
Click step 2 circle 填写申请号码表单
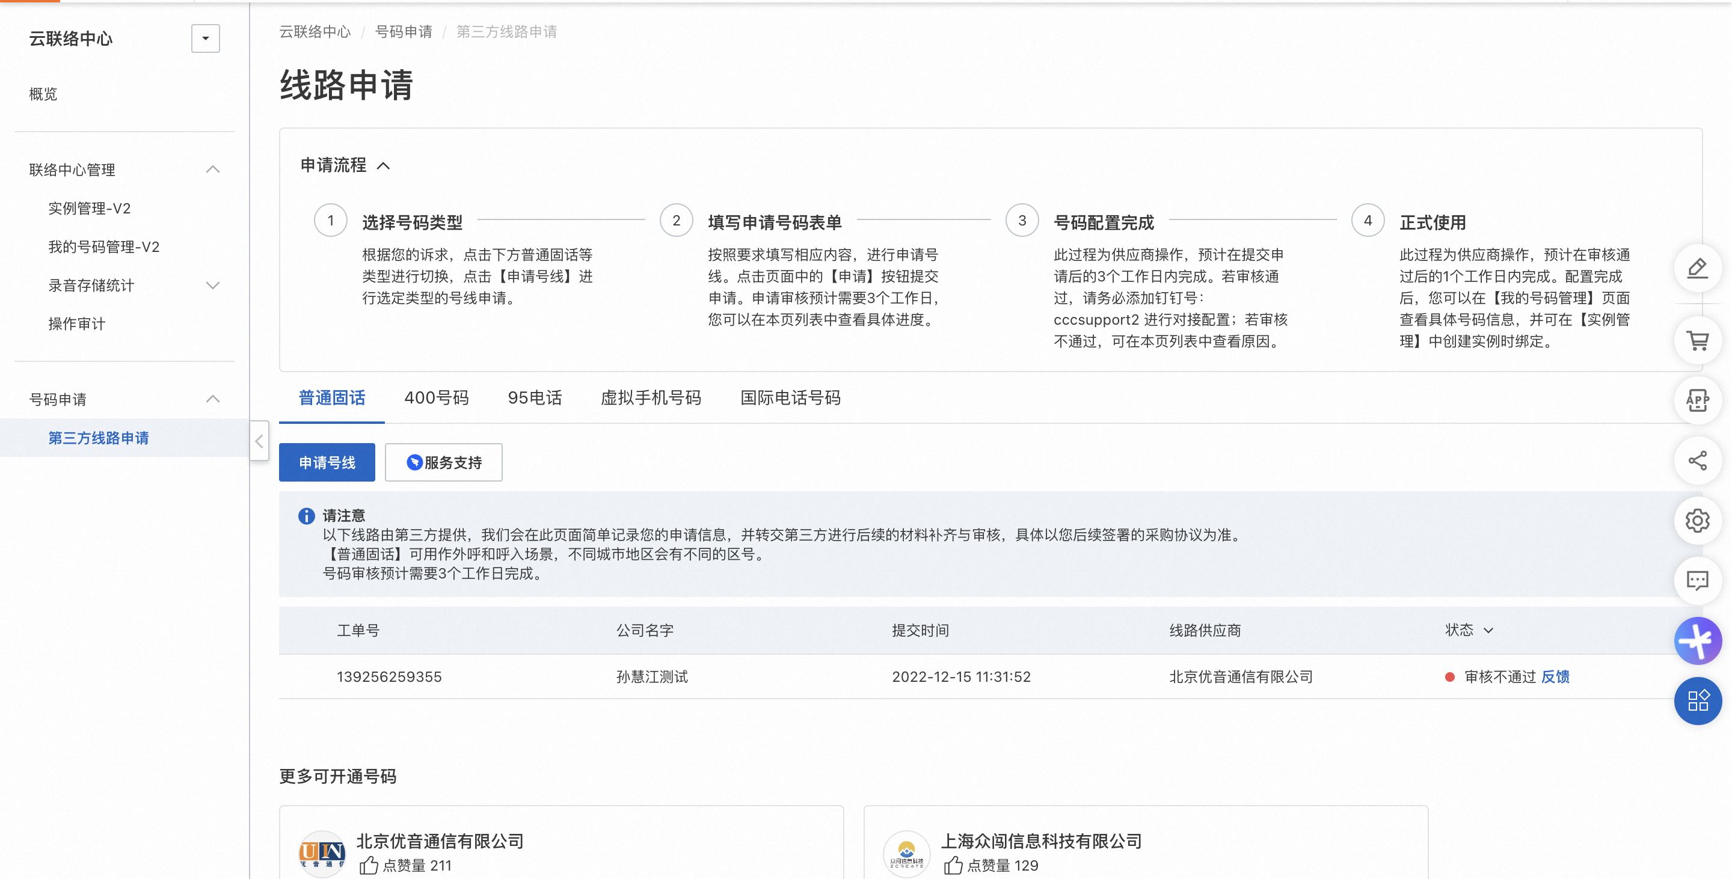pos(676,221)
